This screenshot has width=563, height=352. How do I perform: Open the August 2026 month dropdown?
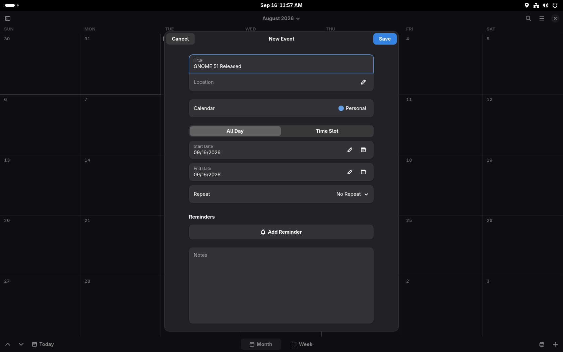click(281, 18)
